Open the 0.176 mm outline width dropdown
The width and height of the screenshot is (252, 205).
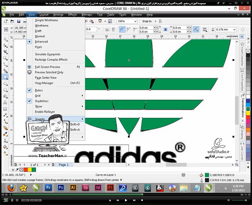click(234, 29)
